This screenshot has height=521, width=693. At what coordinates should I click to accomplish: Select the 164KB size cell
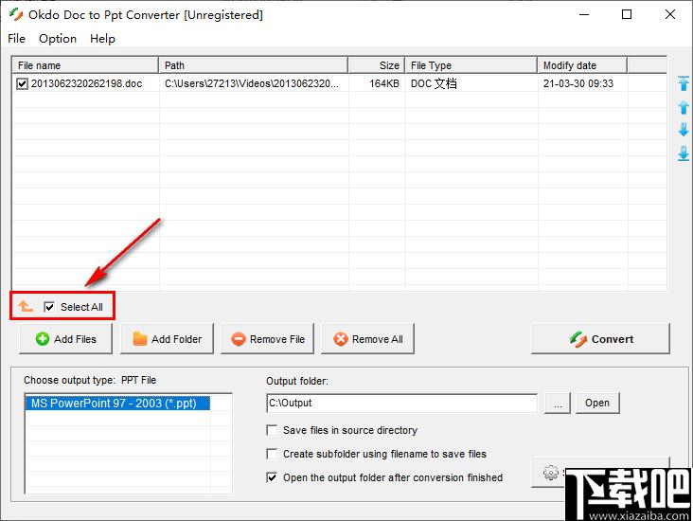pyautogui.click(x=384, y=83)
